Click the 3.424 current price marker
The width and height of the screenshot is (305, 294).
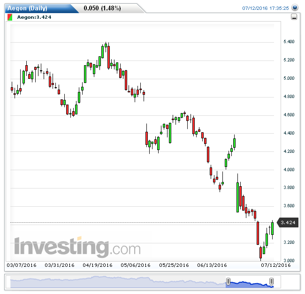point(288,222)
